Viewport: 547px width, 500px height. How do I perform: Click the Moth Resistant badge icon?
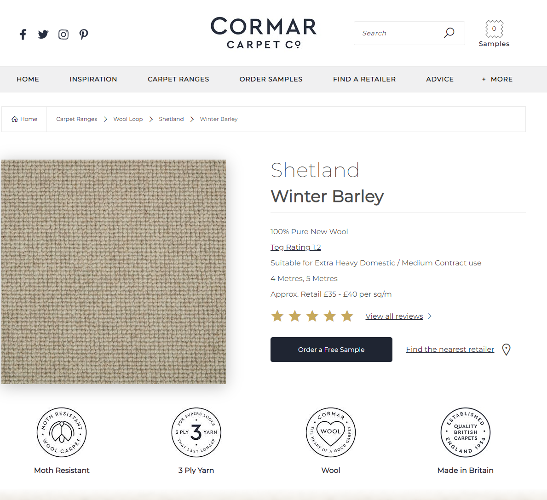click(62, 432)
